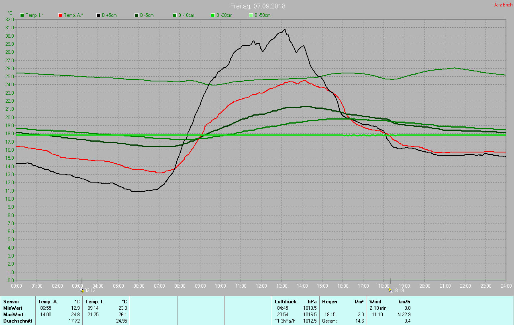Click the '06:00' x-axis time label
Viewport: 514px width, 325px height.
tap(139, 286)
